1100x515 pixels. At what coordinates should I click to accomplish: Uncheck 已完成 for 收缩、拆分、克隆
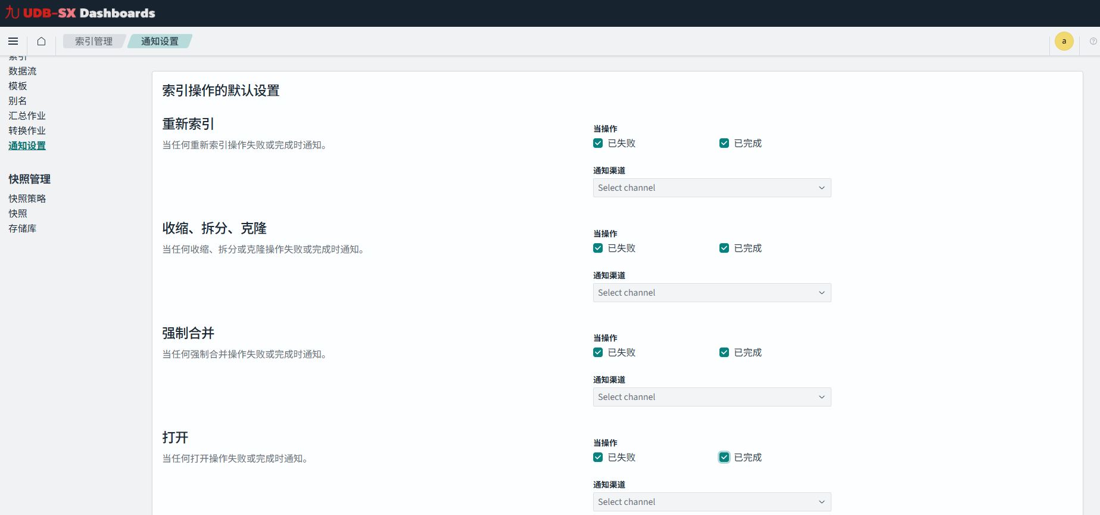[724, 248]
